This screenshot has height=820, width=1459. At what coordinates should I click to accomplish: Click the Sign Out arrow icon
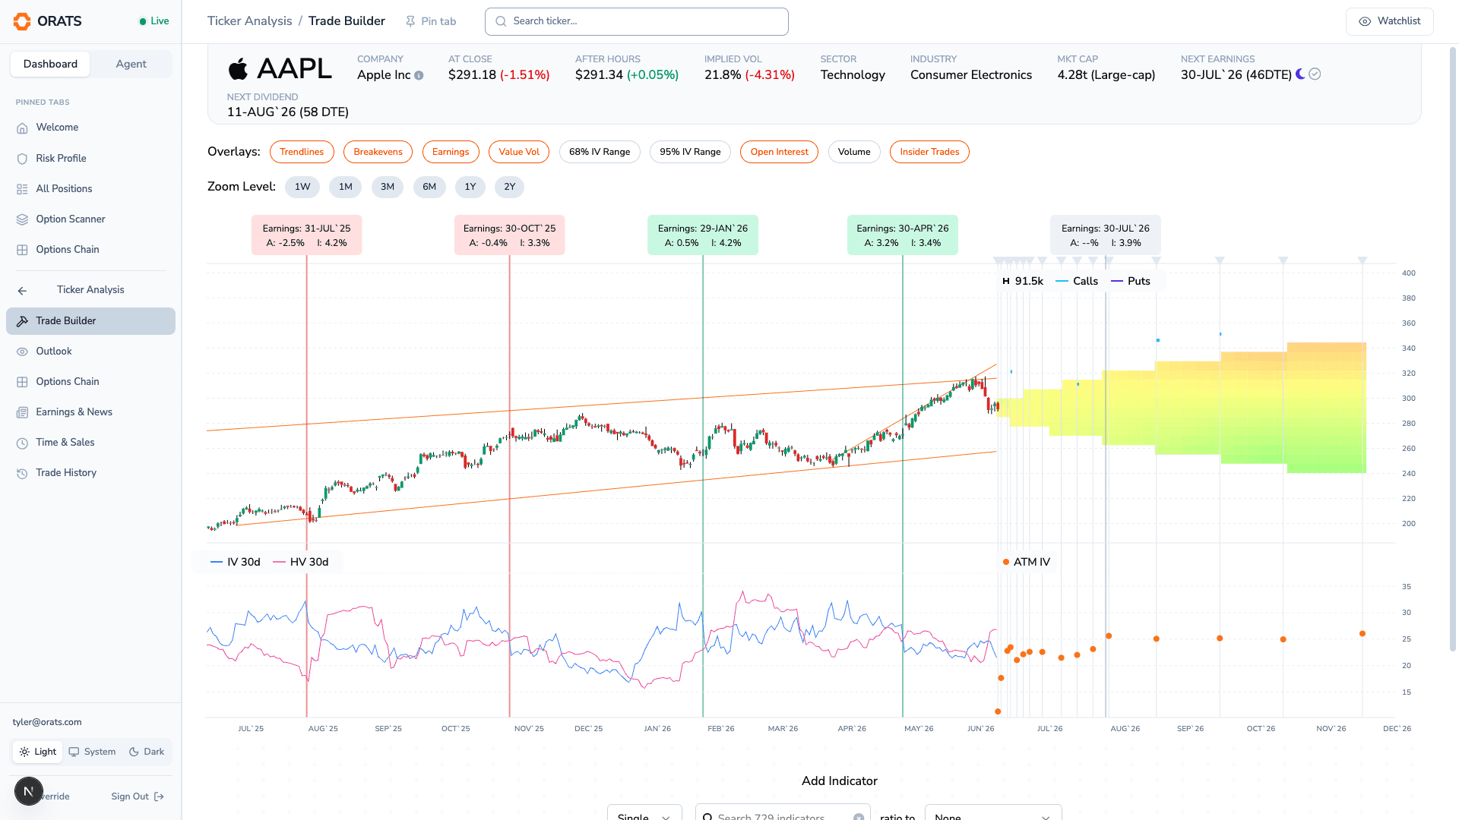(x=159, y=796)
